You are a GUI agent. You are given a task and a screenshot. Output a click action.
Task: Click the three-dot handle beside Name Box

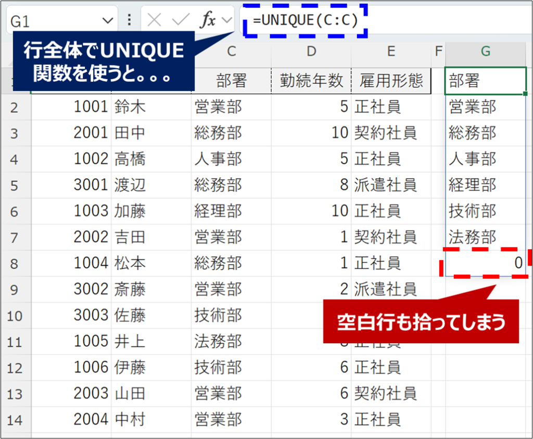[x=129, y=21]
